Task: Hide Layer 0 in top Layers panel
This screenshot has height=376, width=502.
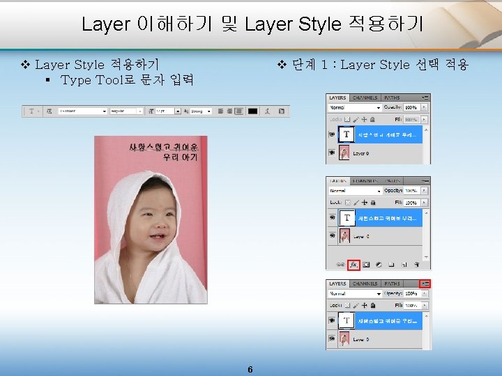Action: pyautogui.click(x=332, y=152)
